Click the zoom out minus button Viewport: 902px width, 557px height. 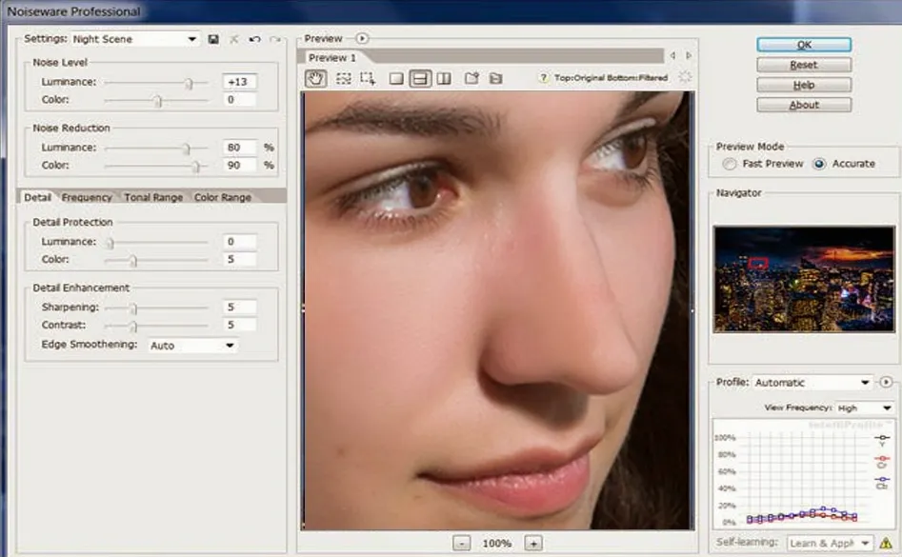click(461, 543)
